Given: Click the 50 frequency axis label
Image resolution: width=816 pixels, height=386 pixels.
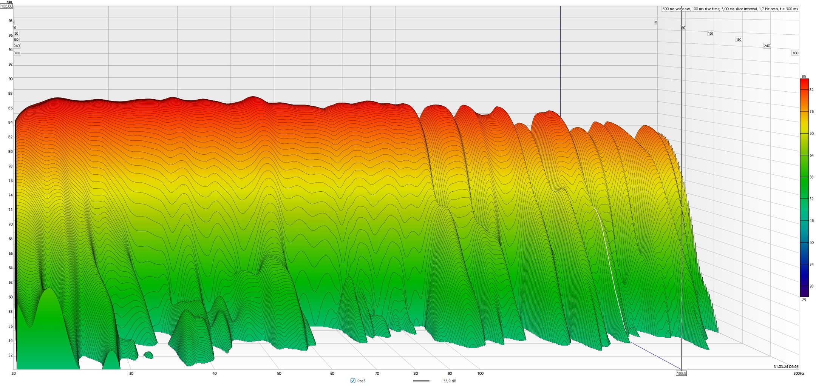Looking at the screenshot, I should (279, 374).
